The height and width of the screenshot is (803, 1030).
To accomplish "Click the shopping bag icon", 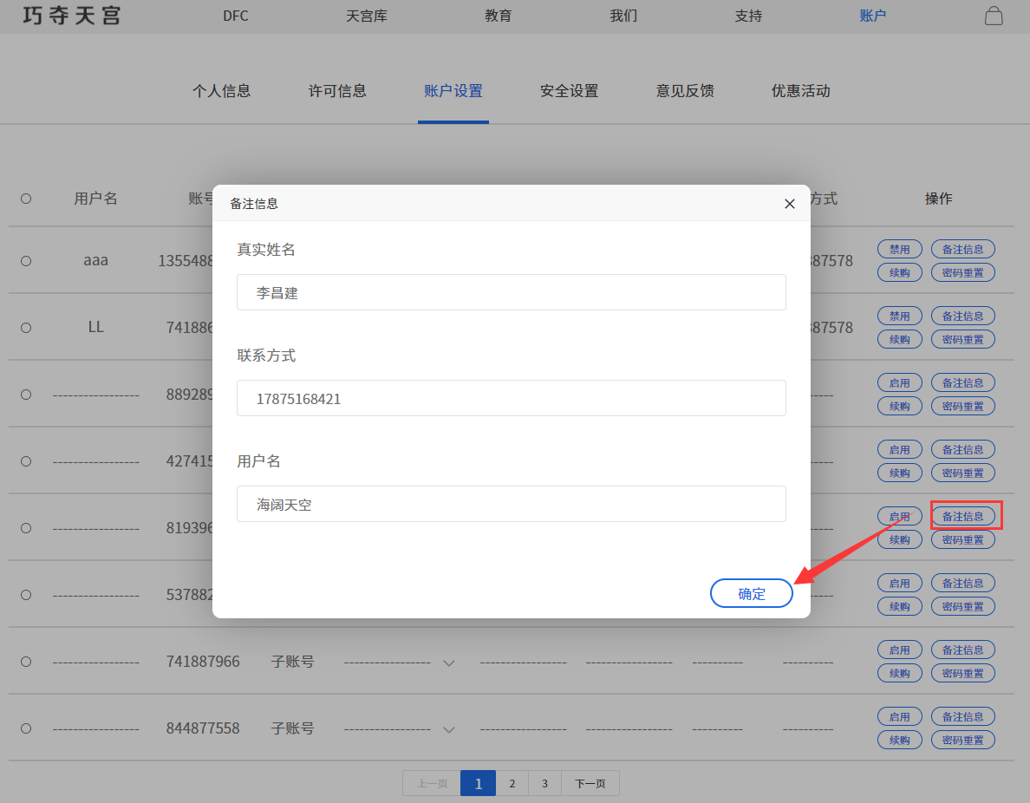I will (x=994, y=16).
